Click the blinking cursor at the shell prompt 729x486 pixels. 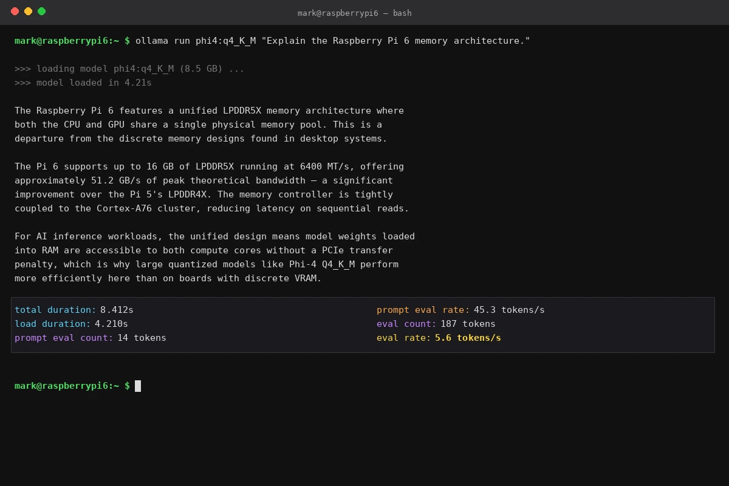pyautogui.click(x=138, y=386)
